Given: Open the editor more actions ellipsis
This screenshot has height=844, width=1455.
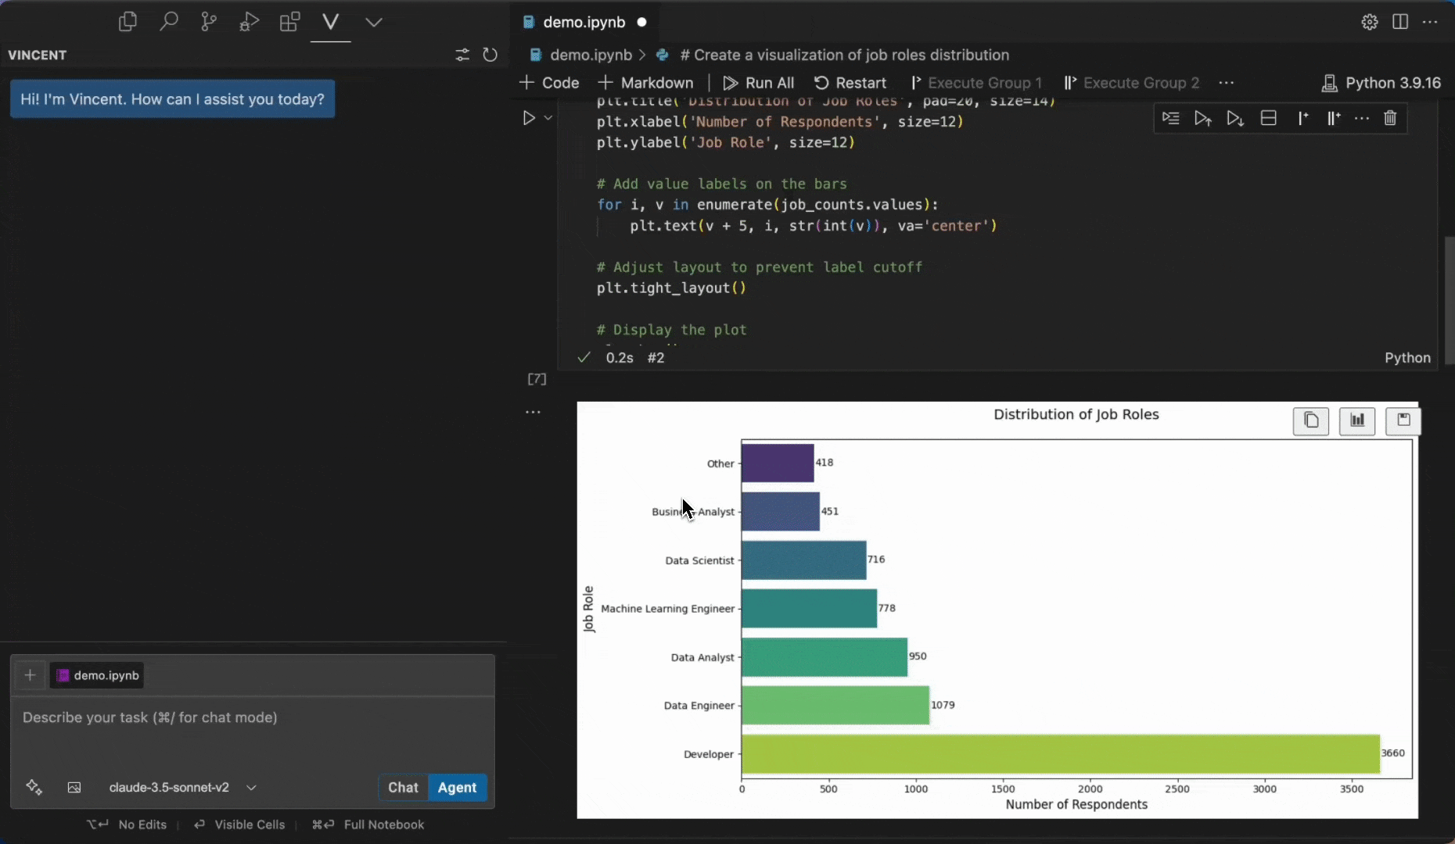Looking at the screenshot, I should click(1430, 22).
